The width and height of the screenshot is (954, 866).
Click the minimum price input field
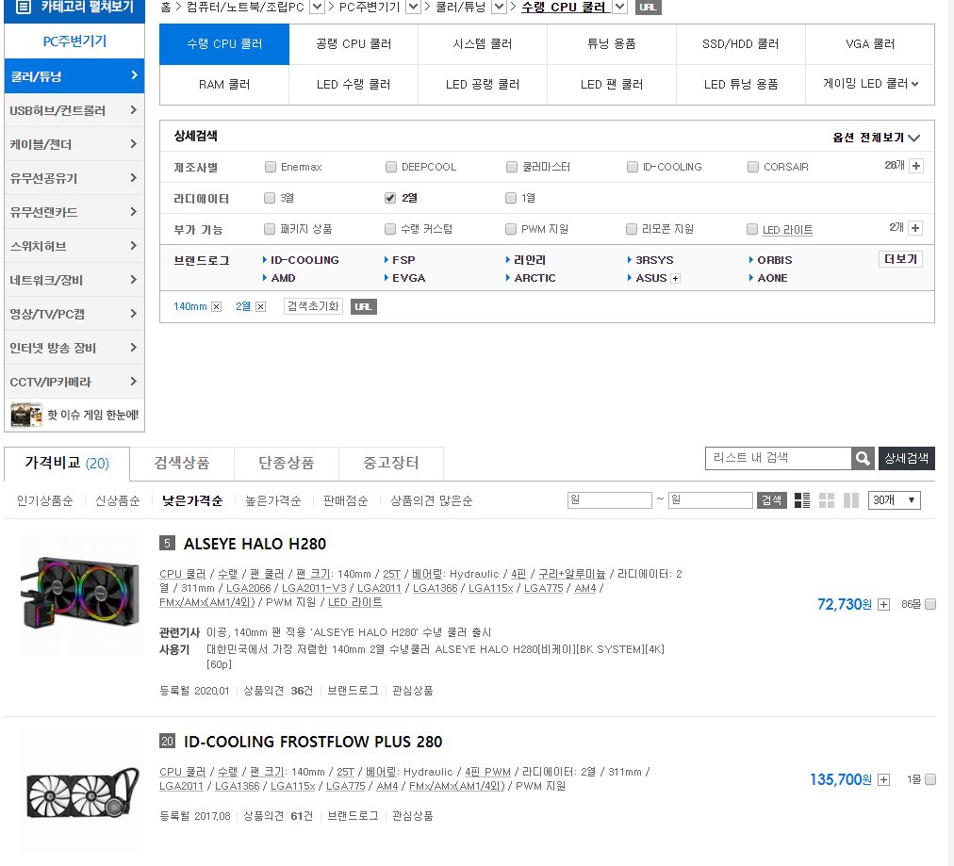pyautogui.click(x=610, y=500)
